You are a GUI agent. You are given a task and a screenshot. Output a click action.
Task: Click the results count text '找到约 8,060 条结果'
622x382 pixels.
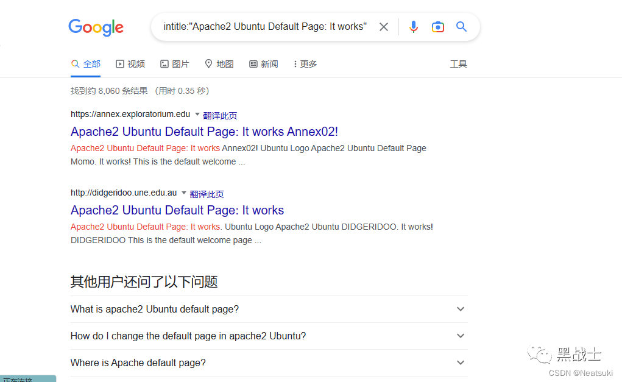point(109,91)
